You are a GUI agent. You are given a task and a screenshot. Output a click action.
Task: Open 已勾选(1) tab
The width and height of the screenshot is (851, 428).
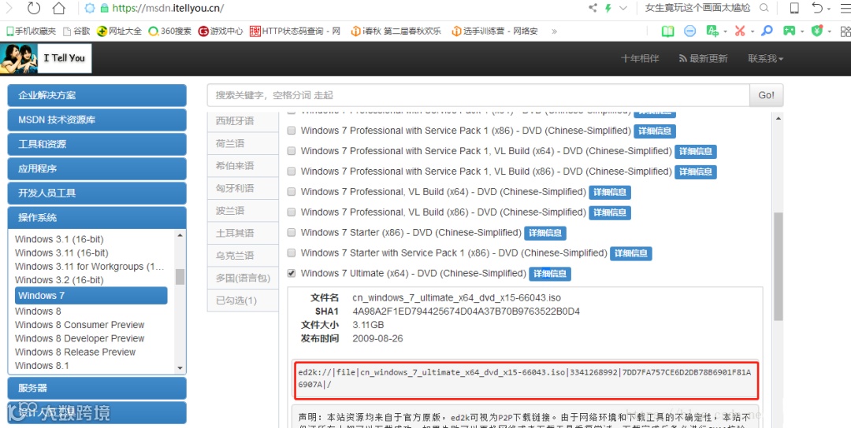coord(243,300)
